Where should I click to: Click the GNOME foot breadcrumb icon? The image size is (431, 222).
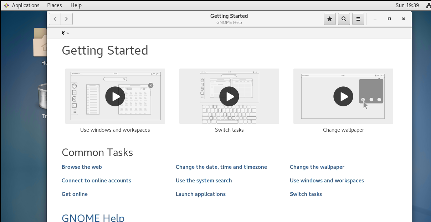coord(63,33)
